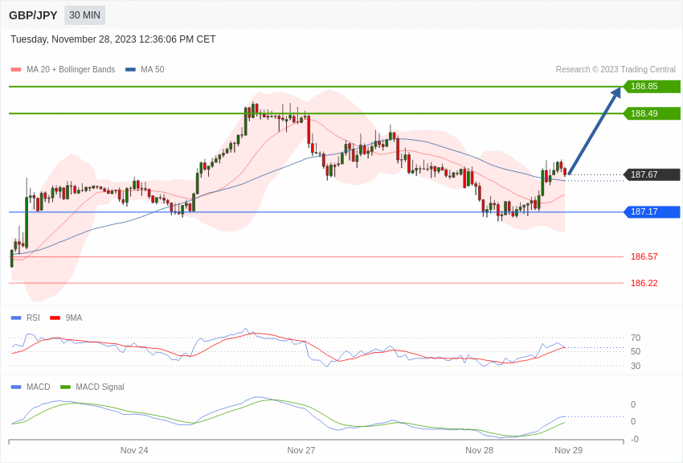Click the Nov 29 date axis label
683x463 pixels.
click(568, 450)
